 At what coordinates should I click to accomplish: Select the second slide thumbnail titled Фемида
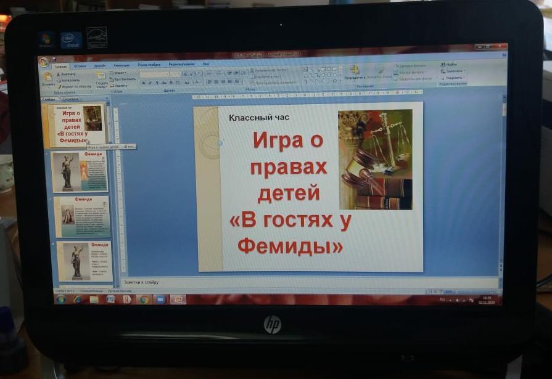pos(80,172)
